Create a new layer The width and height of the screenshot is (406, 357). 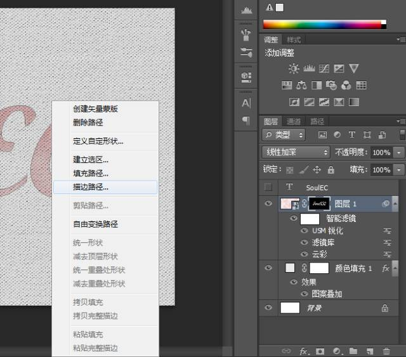370,351
